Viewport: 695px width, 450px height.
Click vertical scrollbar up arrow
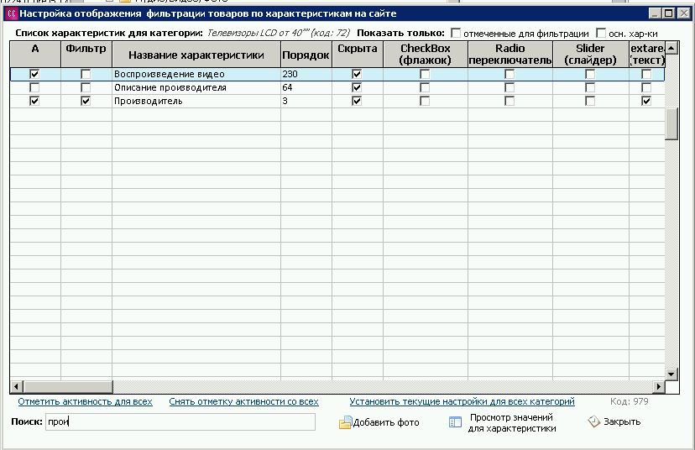click(671, 48)
